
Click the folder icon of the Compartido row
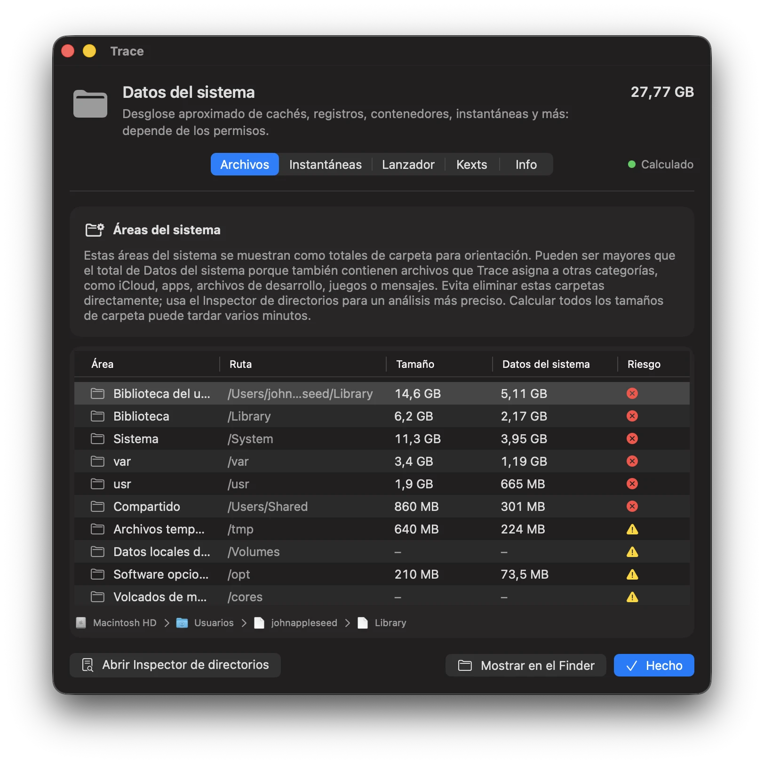[97, 506]
